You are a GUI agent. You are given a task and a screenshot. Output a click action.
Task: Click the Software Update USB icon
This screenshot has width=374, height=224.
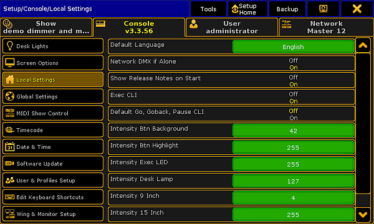[x=10, y=164]
